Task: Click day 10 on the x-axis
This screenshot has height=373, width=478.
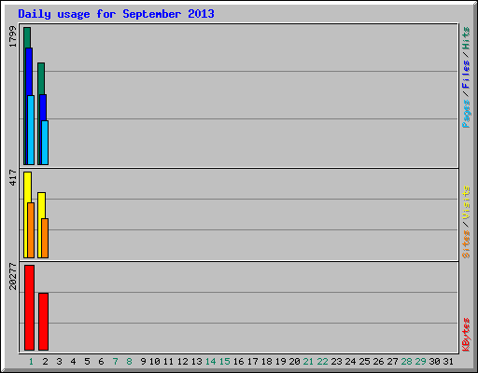Action: pos(155,362)
